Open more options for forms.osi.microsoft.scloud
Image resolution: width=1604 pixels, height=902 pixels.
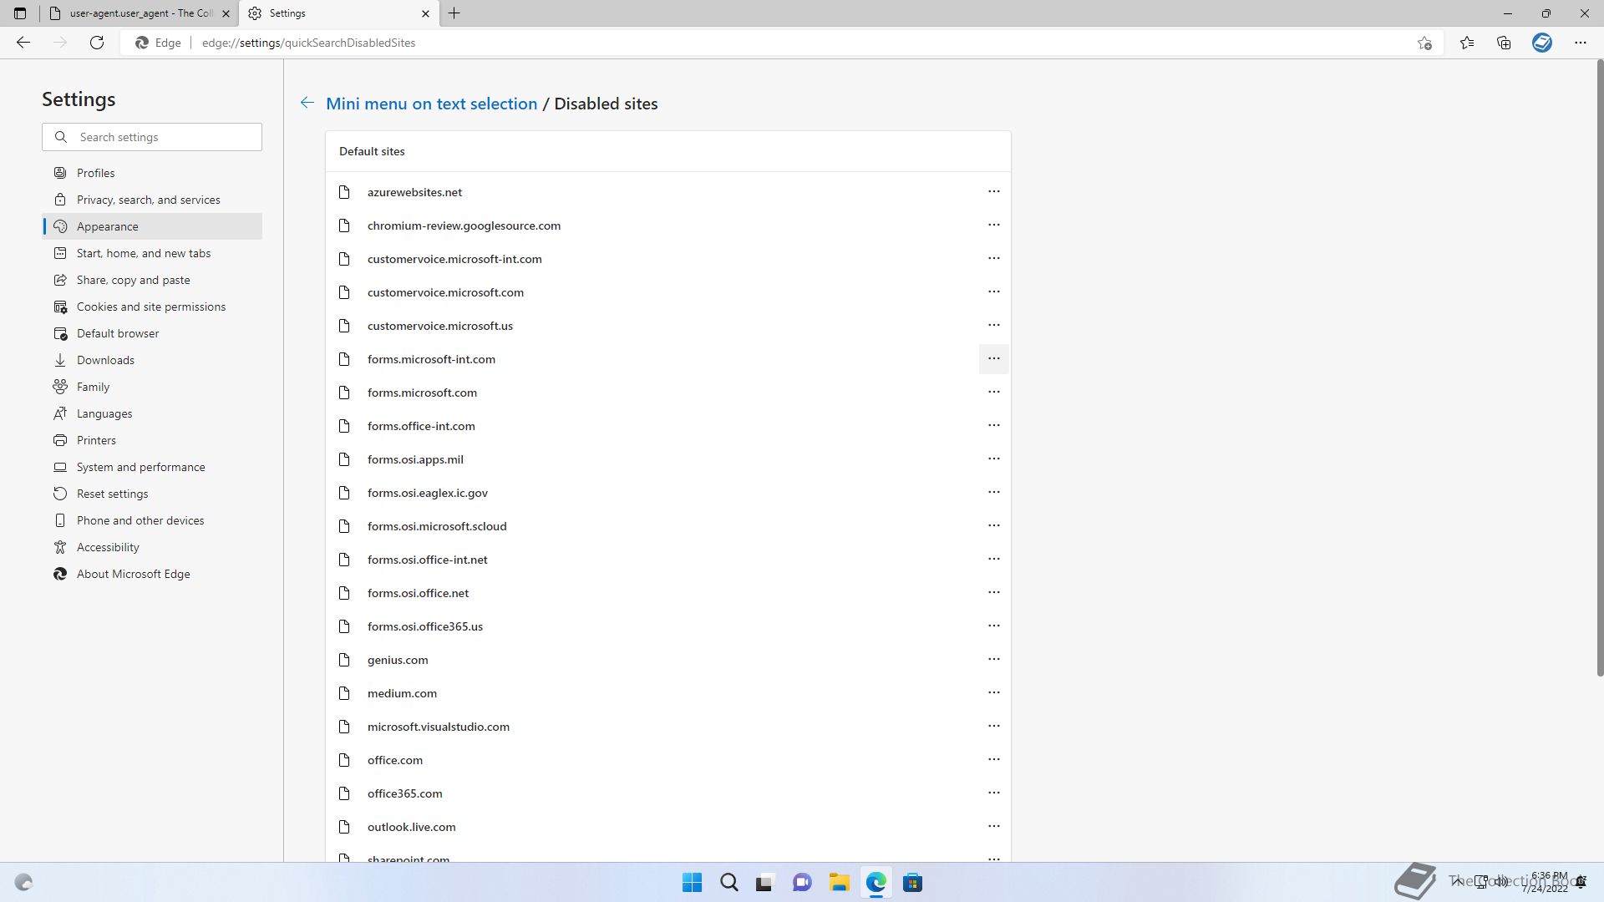[x=993, y=525]
